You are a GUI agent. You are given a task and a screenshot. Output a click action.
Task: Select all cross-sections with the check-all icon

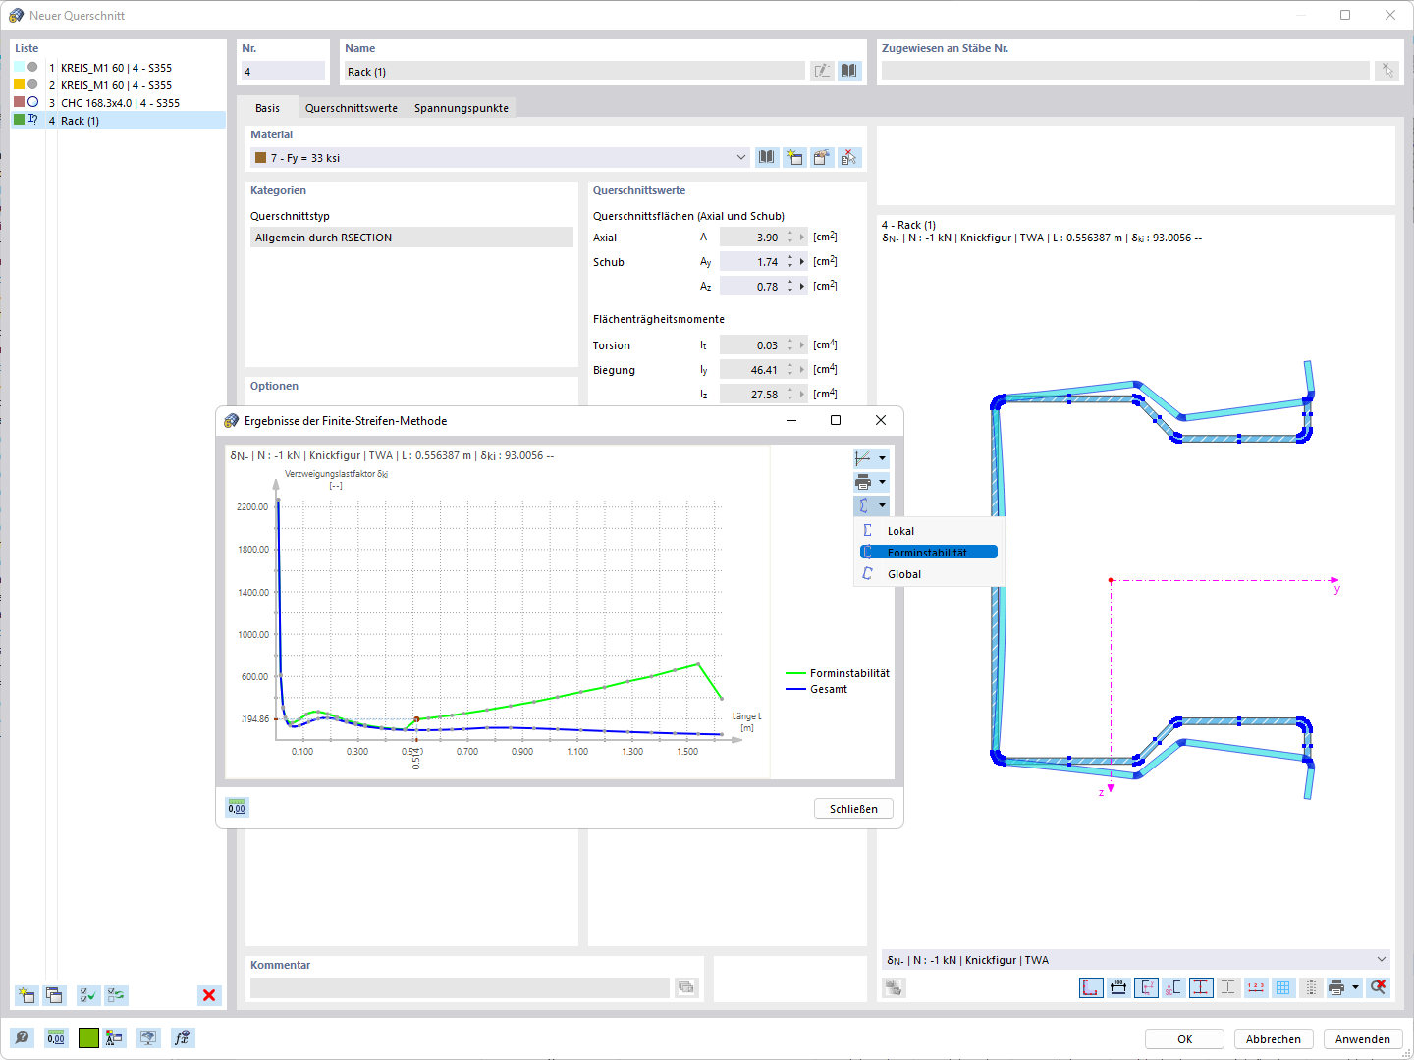tap(87, 995)
